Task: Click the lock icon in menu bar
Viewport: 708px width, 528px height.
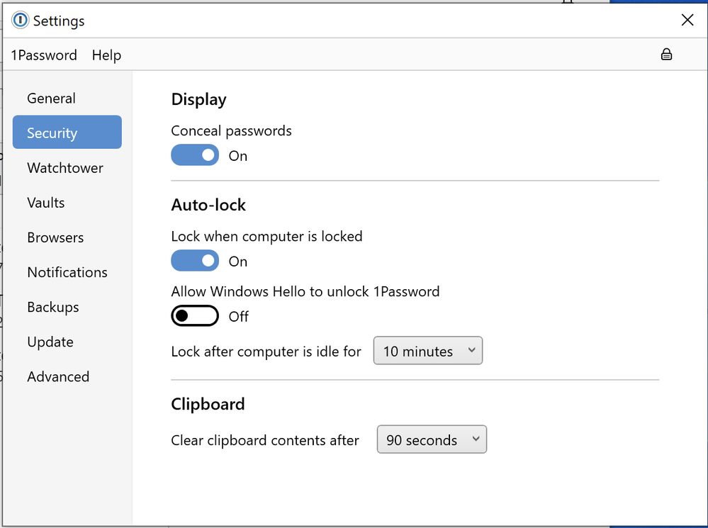Action: [666, 55]
